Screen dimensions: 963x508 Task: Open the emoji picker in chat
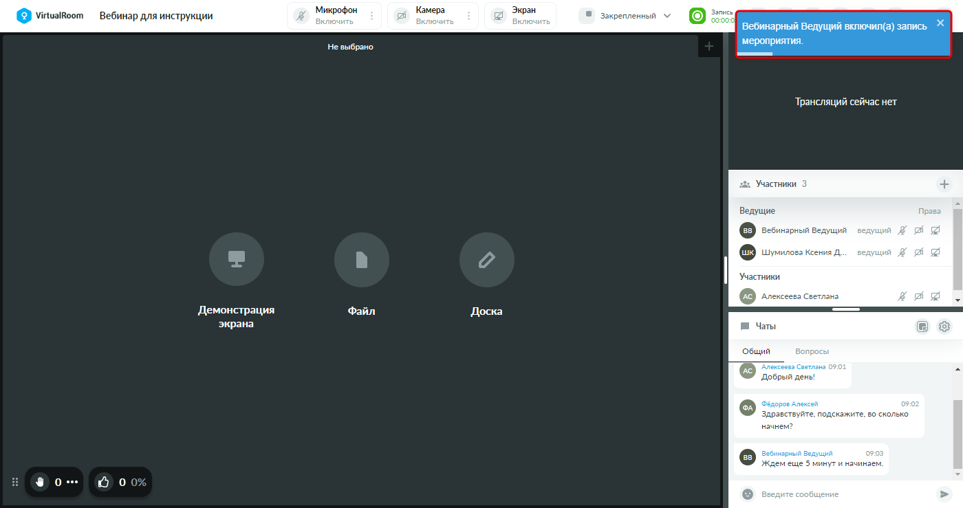coord(748,494)
